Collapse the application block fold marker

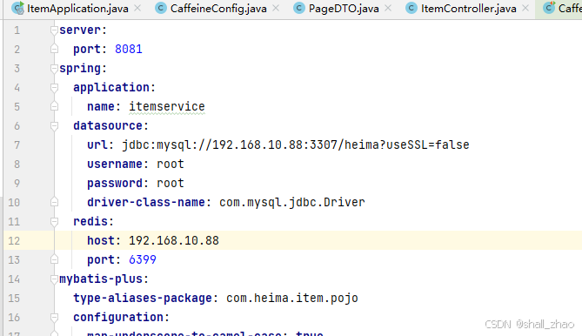point(54,88)
